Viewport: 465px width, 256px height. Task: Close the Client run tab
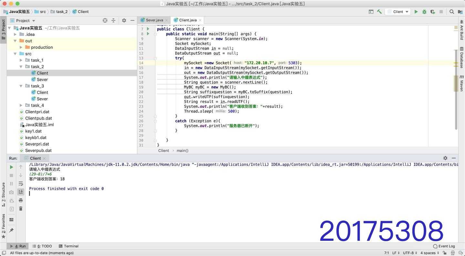(44, 158)
